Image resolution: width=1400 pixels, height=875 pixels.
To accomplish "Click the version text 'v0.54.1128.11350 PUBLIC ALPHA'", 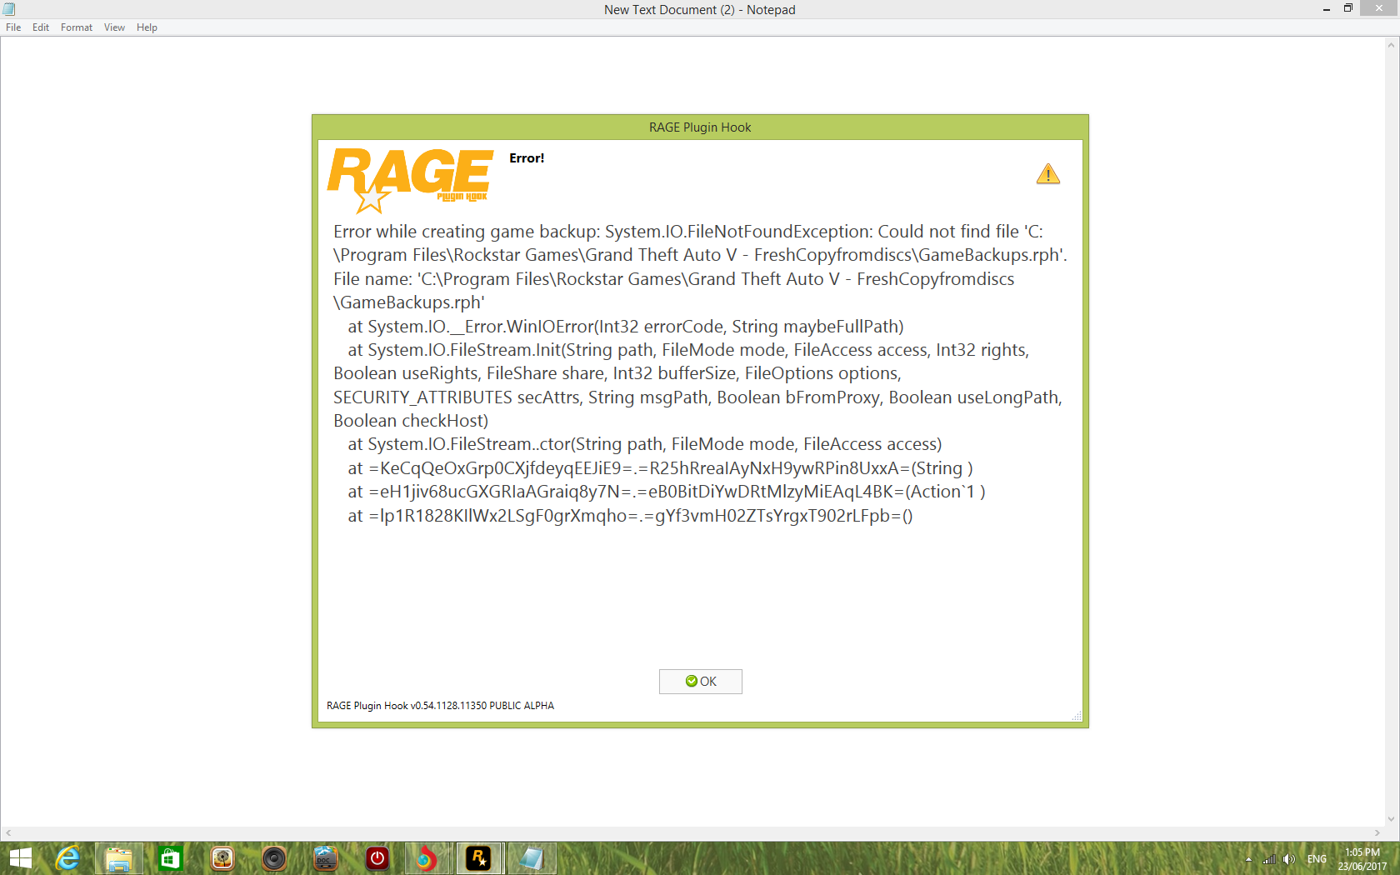I will [x=482, y=706].
